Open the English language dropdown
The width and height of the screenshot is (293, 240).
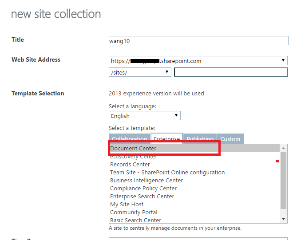click(144, 116)
